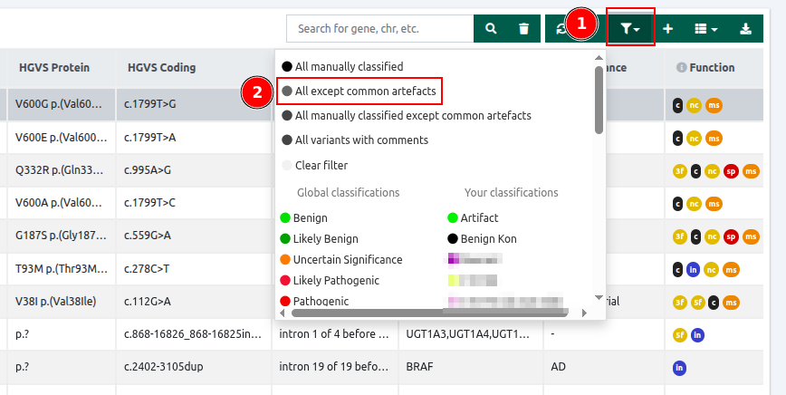Click the refresh arrows icon in toolbar
786x395 pixels.
click(x=561, y=29)
